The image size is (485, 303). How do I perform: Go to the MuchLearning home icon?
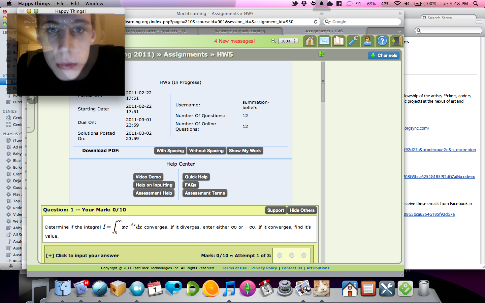coord(310,41)
